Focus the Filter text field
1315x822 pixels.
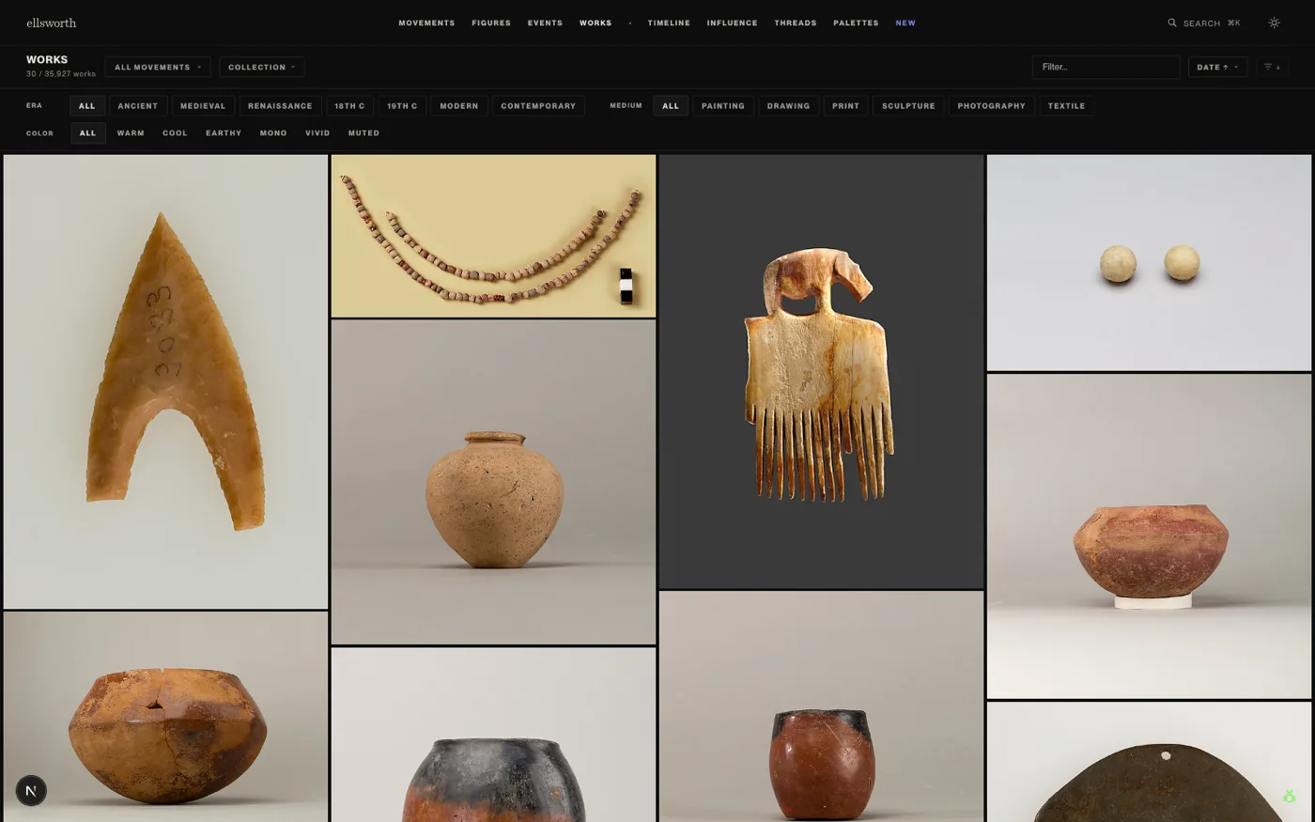1106,67
